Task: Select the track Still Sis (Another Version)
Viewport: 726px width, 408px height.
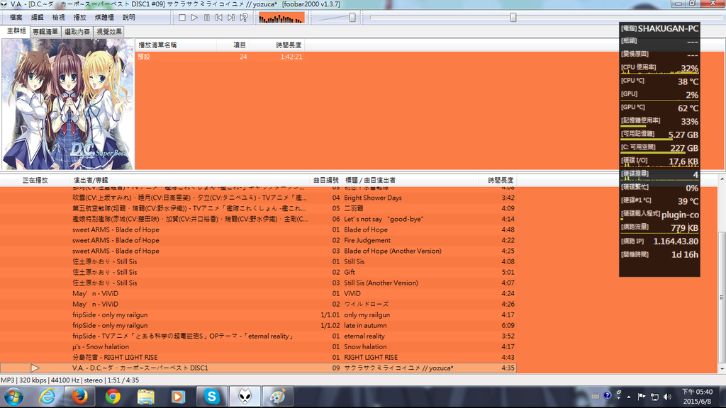Action: click(x=258, y=283)
